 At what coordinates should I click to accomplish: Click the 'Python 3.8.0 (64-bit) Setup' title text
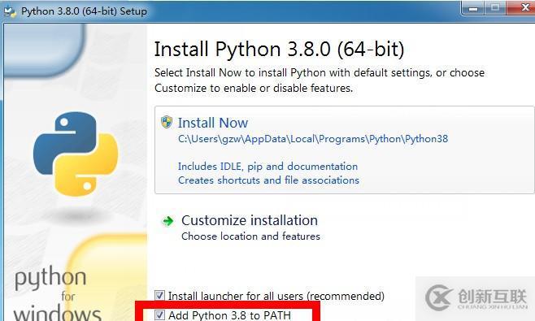(x=84, y=11)
